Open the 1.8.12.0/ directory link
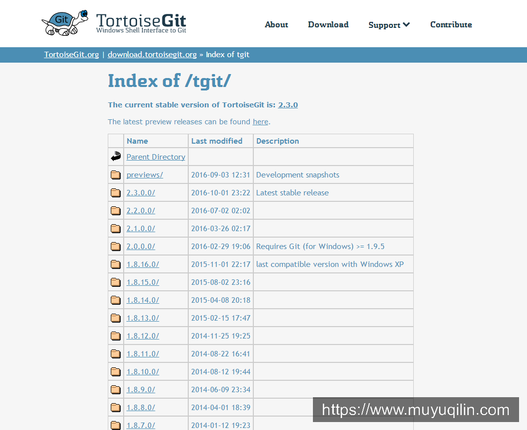 click(143, 336)
